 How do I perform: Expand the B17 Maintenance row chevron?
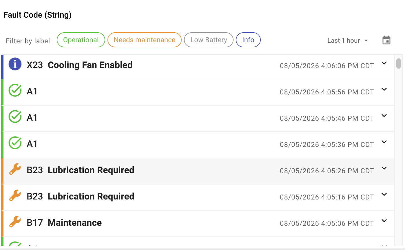pyautogui.click(x=384, y=221)
